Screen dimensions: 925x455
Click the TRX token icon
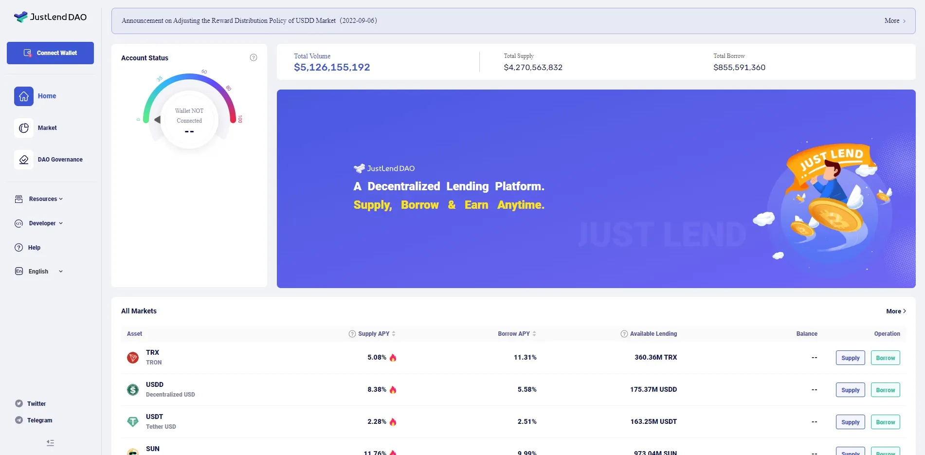(133, 357)
